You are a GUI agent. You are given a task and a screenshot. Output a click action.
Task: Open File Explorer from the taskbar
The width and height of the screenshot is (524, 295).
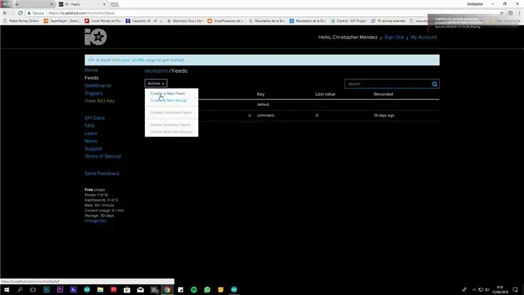point(100,290)
